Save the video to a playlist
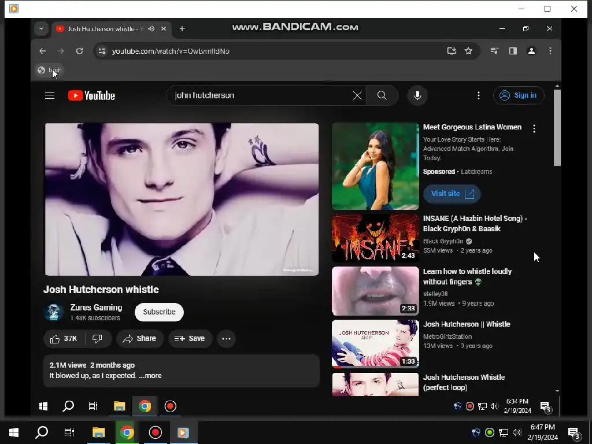 point(190,339)
